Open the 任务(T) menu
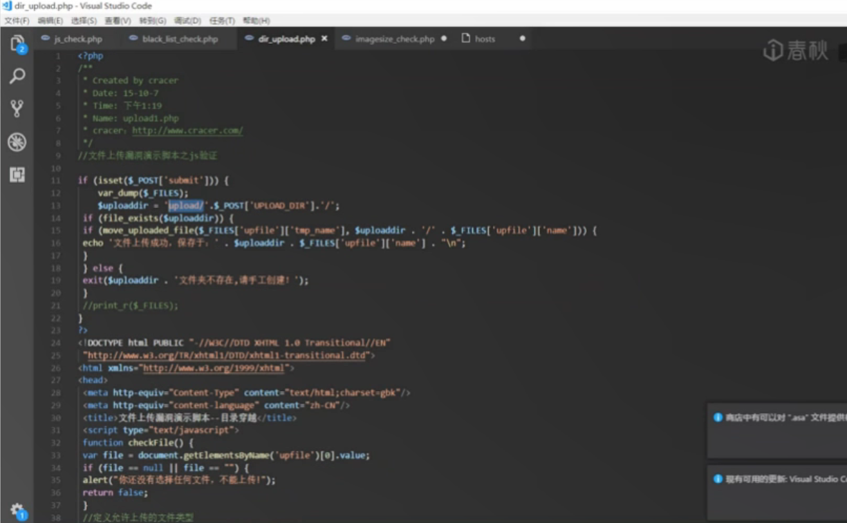847x523 pixels. 222,21
